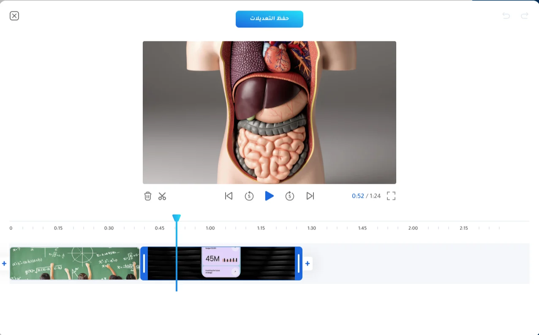539x335 pixels.
Task: Add a clip with the plus before first clip
Action: click(4, 264)
